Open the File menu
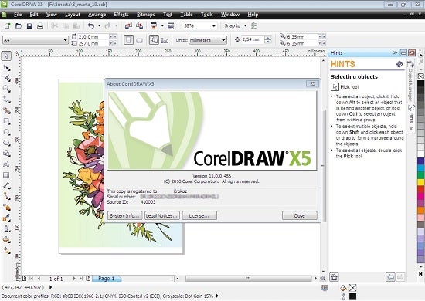425x301 pixels. 18,15
